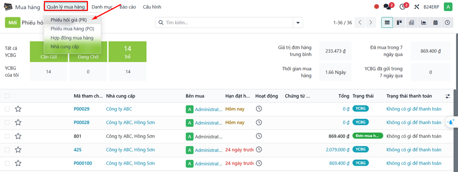Click the B24ERP company name
Image resolution: width=458 pixels, height=172 pixels.
coord(431,7)
